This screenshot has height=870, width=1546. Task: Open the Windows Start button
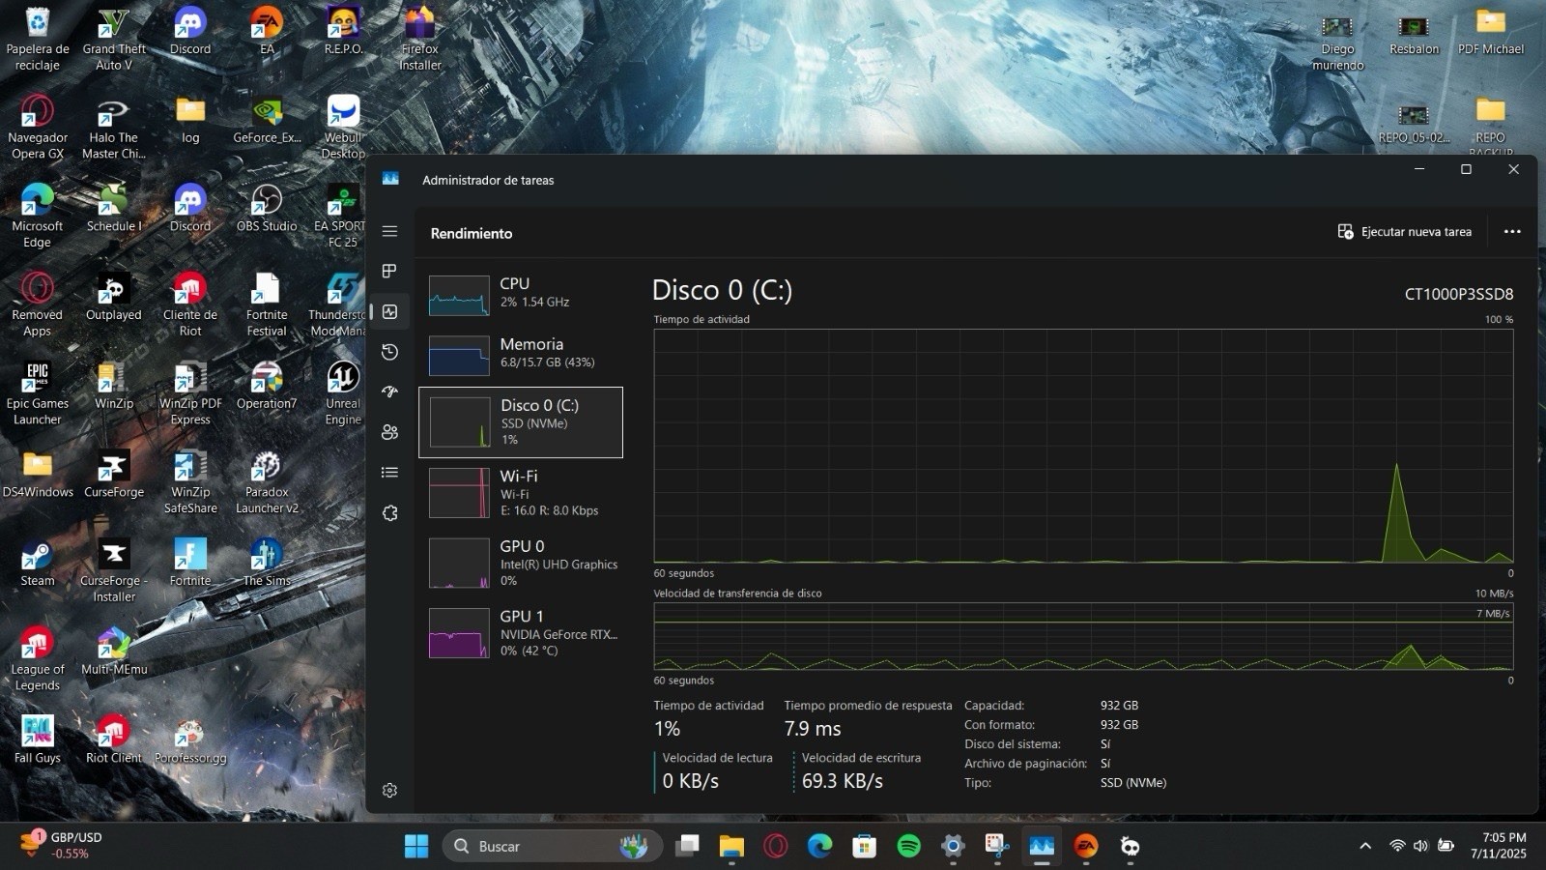coord(416,846)
